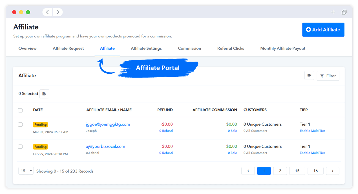
Task: Check the row for aj@yourbizzocal.com
Action: coord(20,146)
